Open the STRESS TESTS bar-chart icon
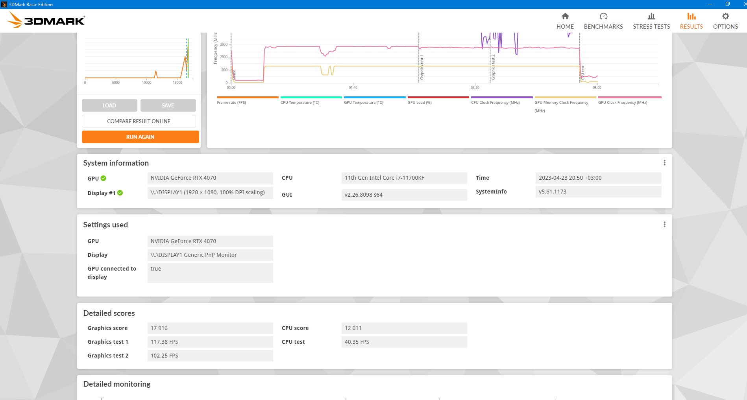The height and width of the screenshot is (400, 747). (x=651, y=16)
